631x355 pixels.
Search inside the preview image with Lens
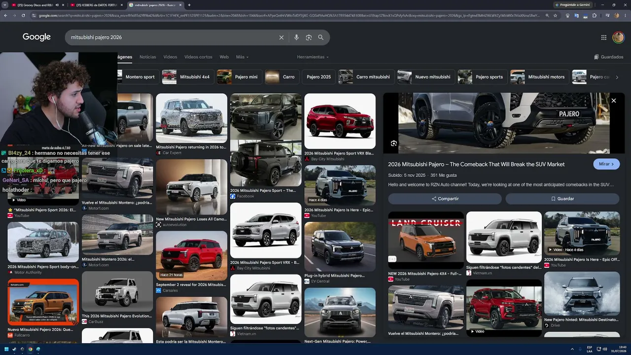(x=393, y=143)
